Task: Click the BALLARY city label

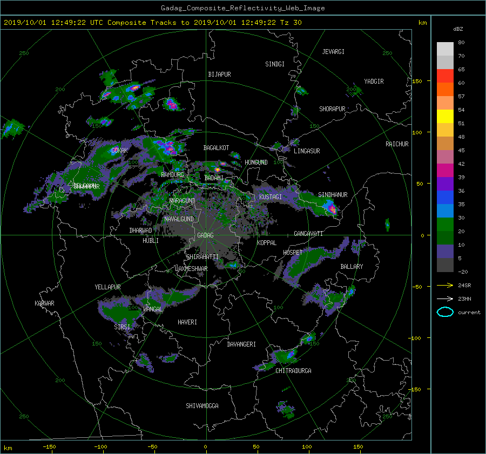Action: [352, 267]
